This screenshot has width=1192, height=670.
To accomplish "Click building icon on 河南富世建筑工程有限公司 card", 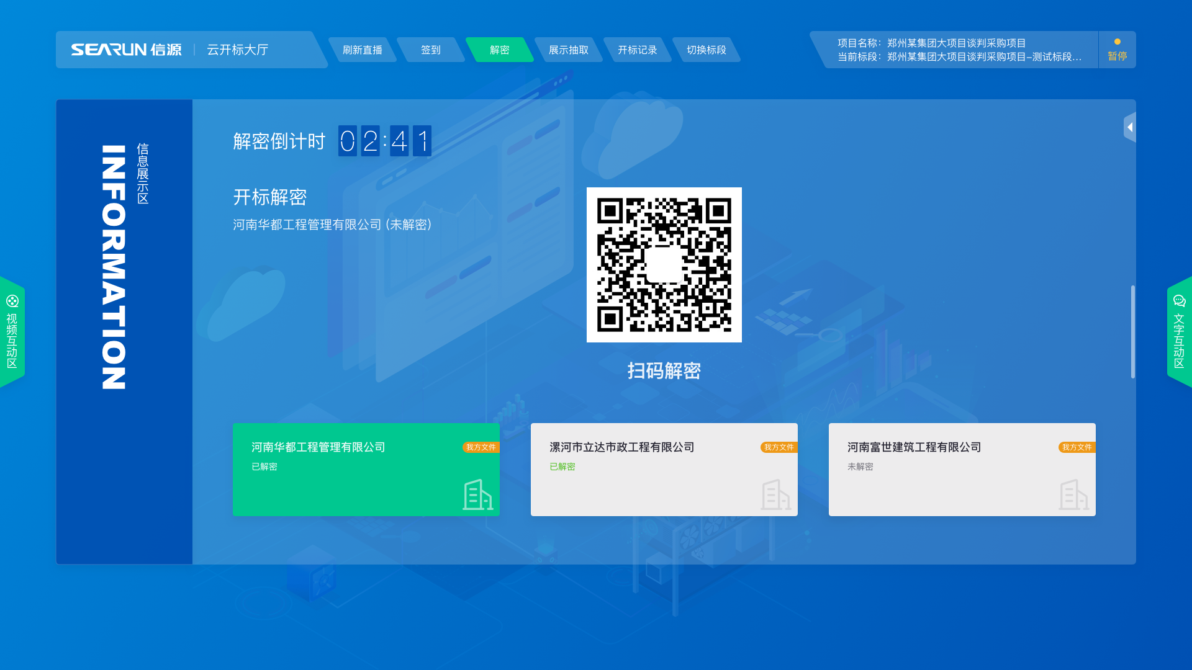I will click(1073, 495).
